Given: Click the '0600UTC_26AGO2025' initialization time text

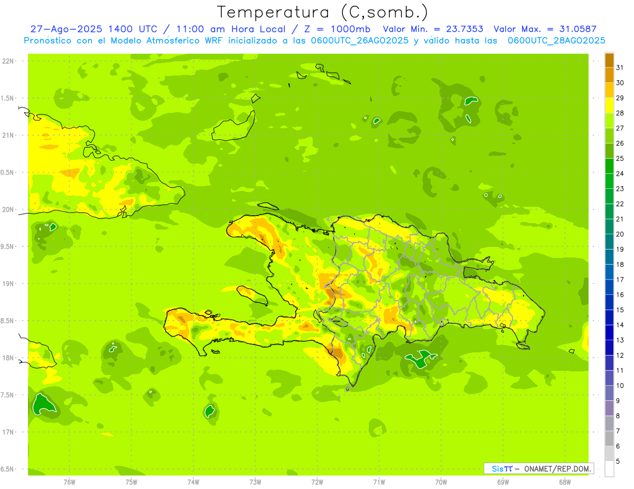Looking at the screenshot, I should [x=358, y=40].
